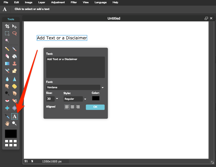This screenshot has width=216, height=167.
Task: Select the Type text tool
Action: click(14, 117)
